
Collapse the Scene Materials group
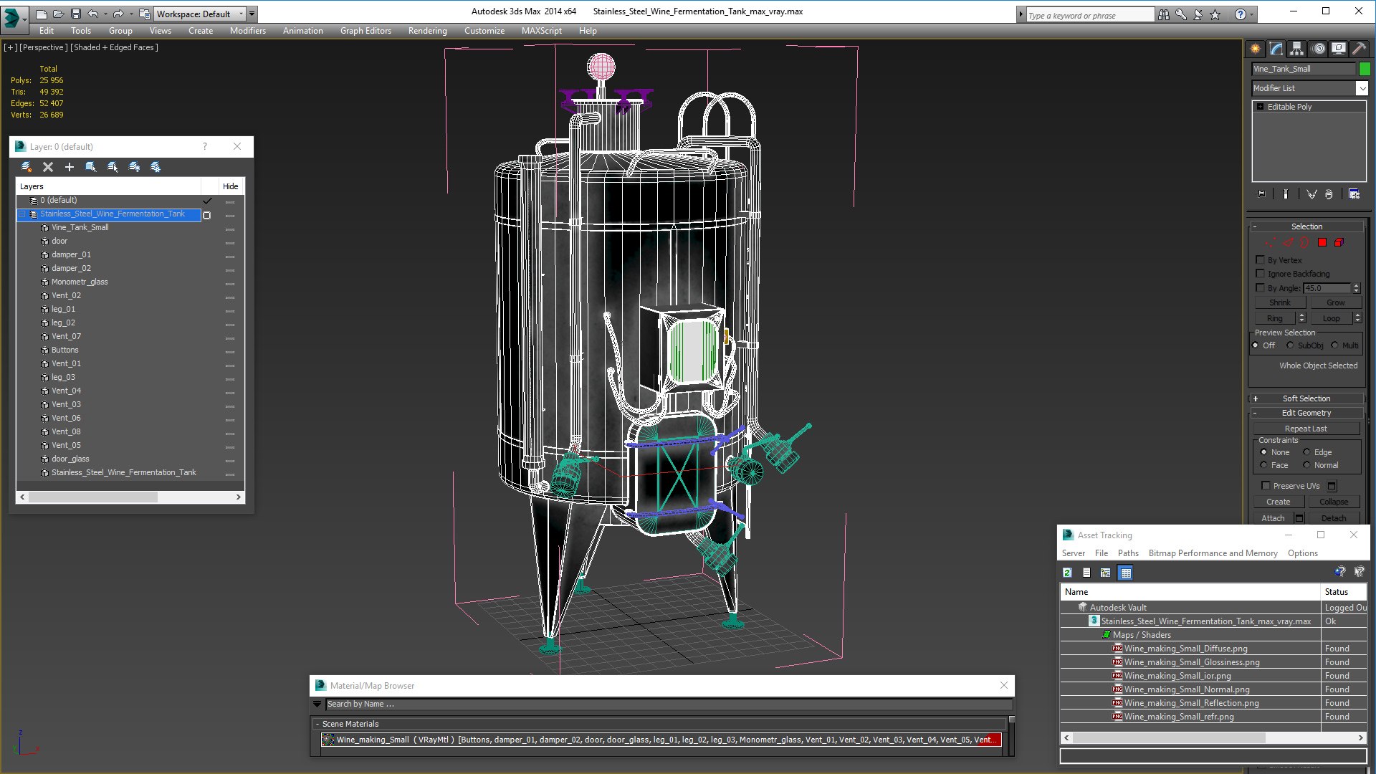coord(317,725)
